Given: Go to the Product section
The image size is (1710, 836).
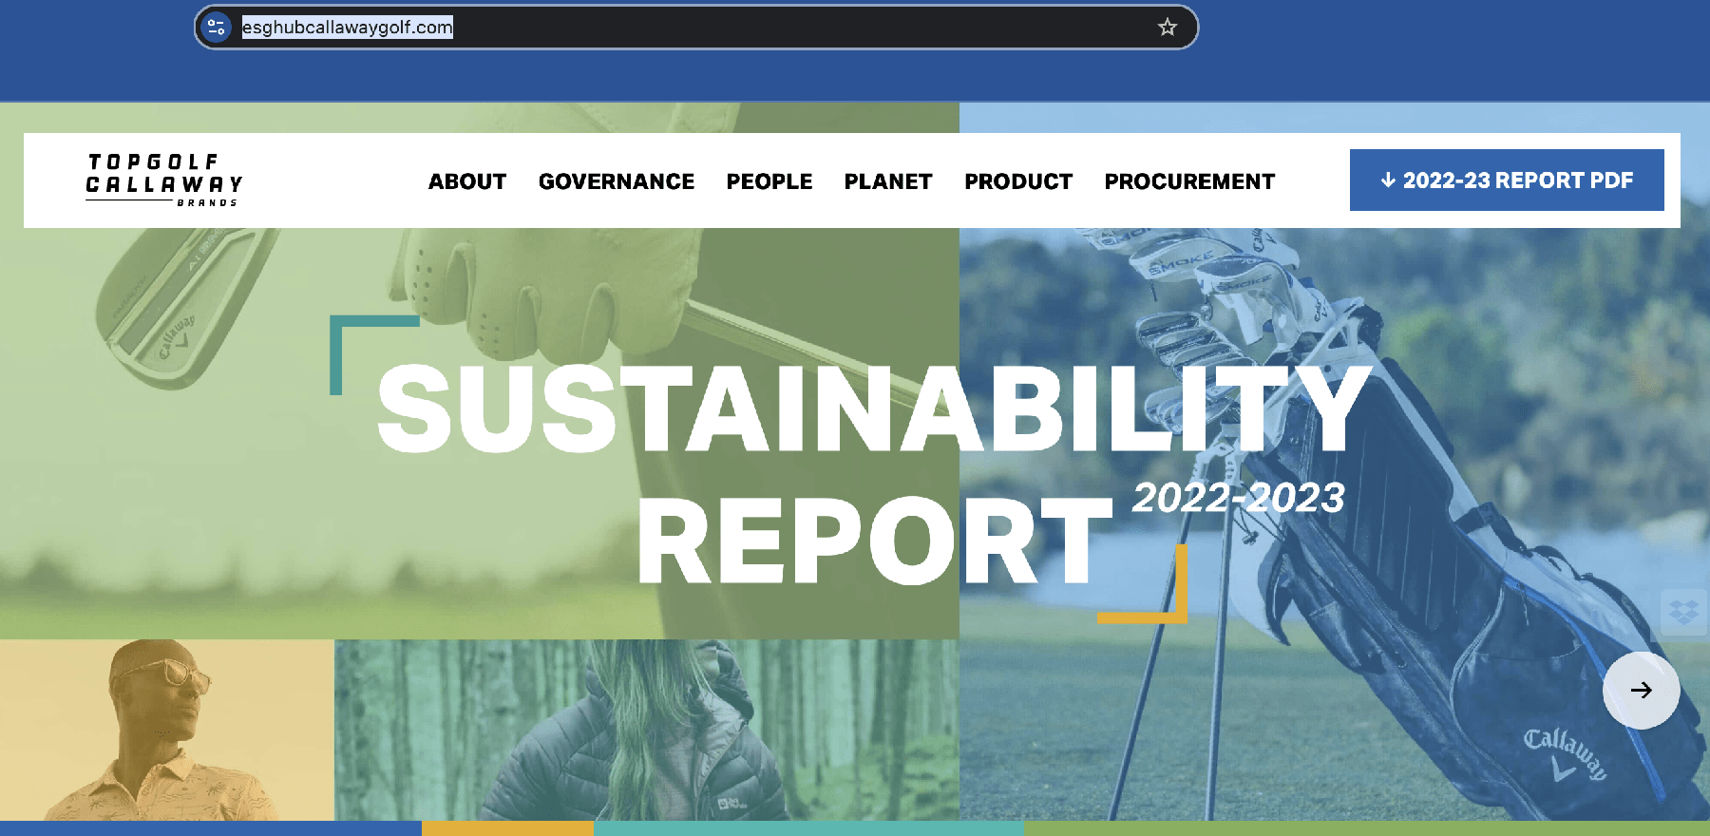Looking at the screenshot, I should pyautogui.click(x=1018, y=181).
